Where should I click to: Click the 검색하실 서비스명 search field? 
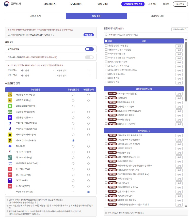(146, 35)
